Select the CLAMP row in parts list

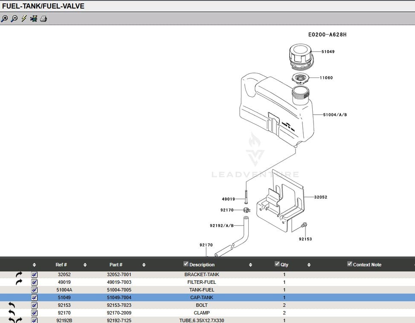point(202,313)
